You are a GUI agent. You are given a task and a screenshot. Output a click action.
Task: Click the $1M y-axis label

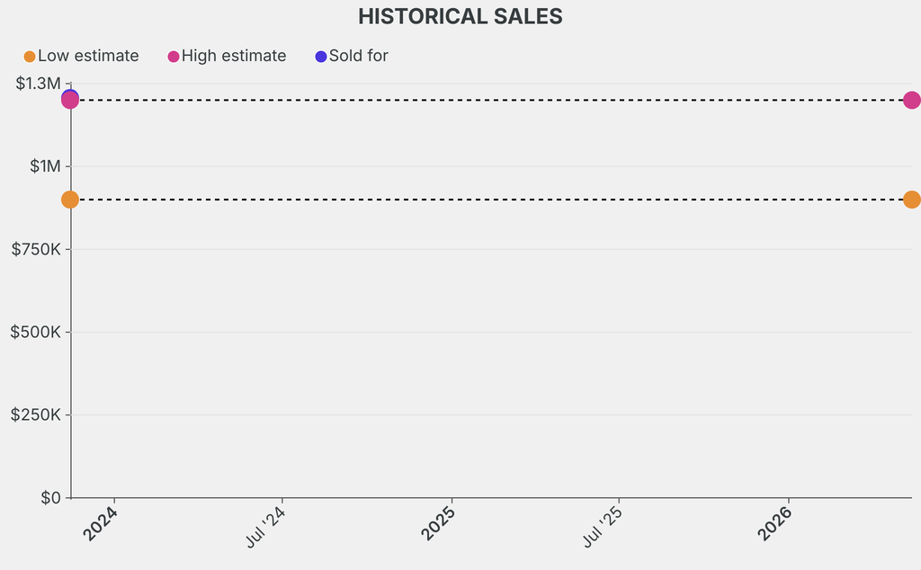44,166
